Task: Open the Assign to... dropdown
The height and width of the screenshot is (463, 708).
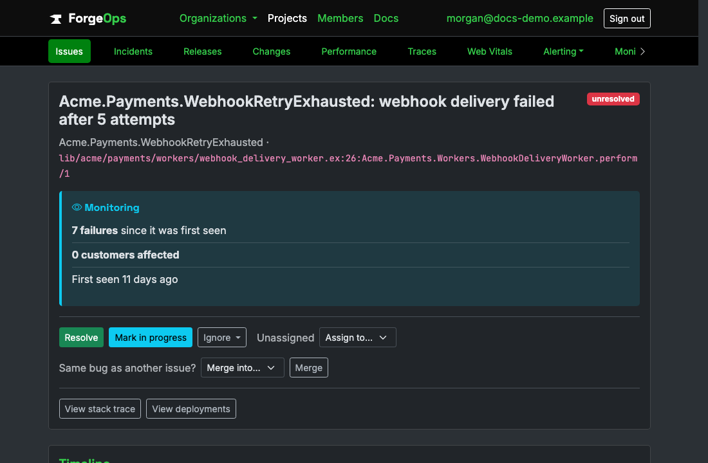Action: tap(358, 338)
